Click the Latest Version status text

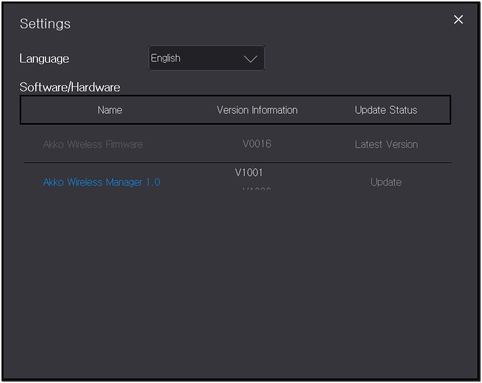(x=386, y=144)
